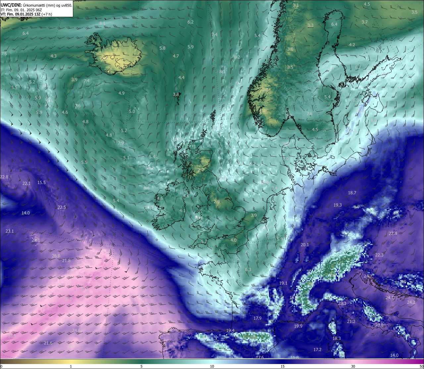Click the 21.2 value over Italy

click(x=351, y=322)
